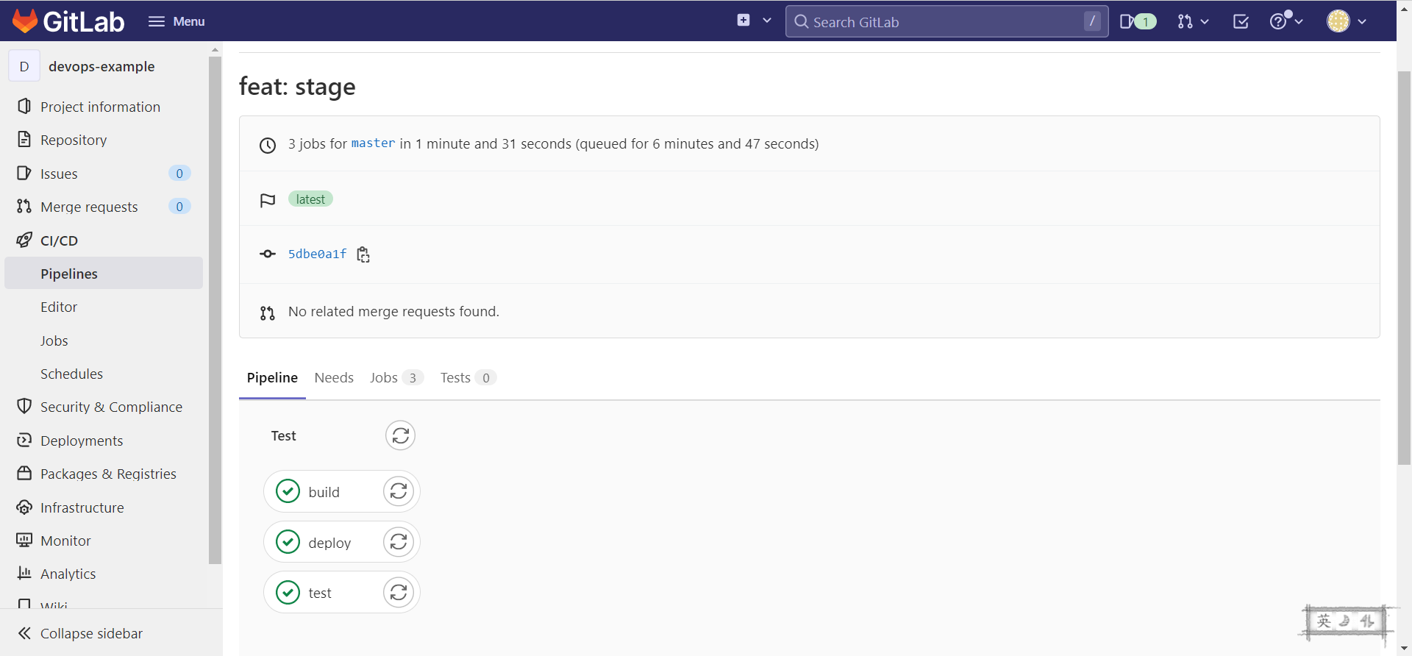The height and width of the screenshot is (656, 1412).
Task: Click the Analytics chart icon
Action: click(x=24, y=573)
